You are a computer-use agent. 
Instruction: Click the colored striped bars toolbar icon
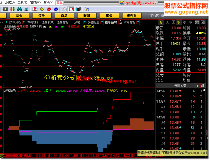coord(12,9)
